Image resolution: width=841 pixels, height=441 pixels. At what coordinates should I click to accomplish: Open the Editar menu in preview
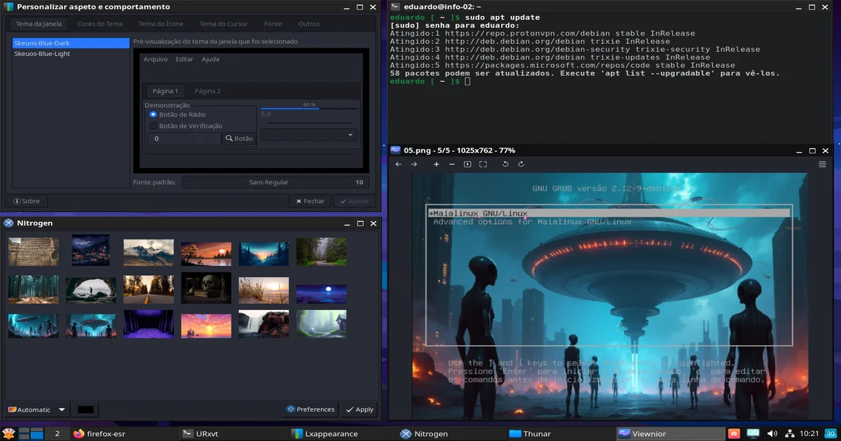(x=184, y=59)
